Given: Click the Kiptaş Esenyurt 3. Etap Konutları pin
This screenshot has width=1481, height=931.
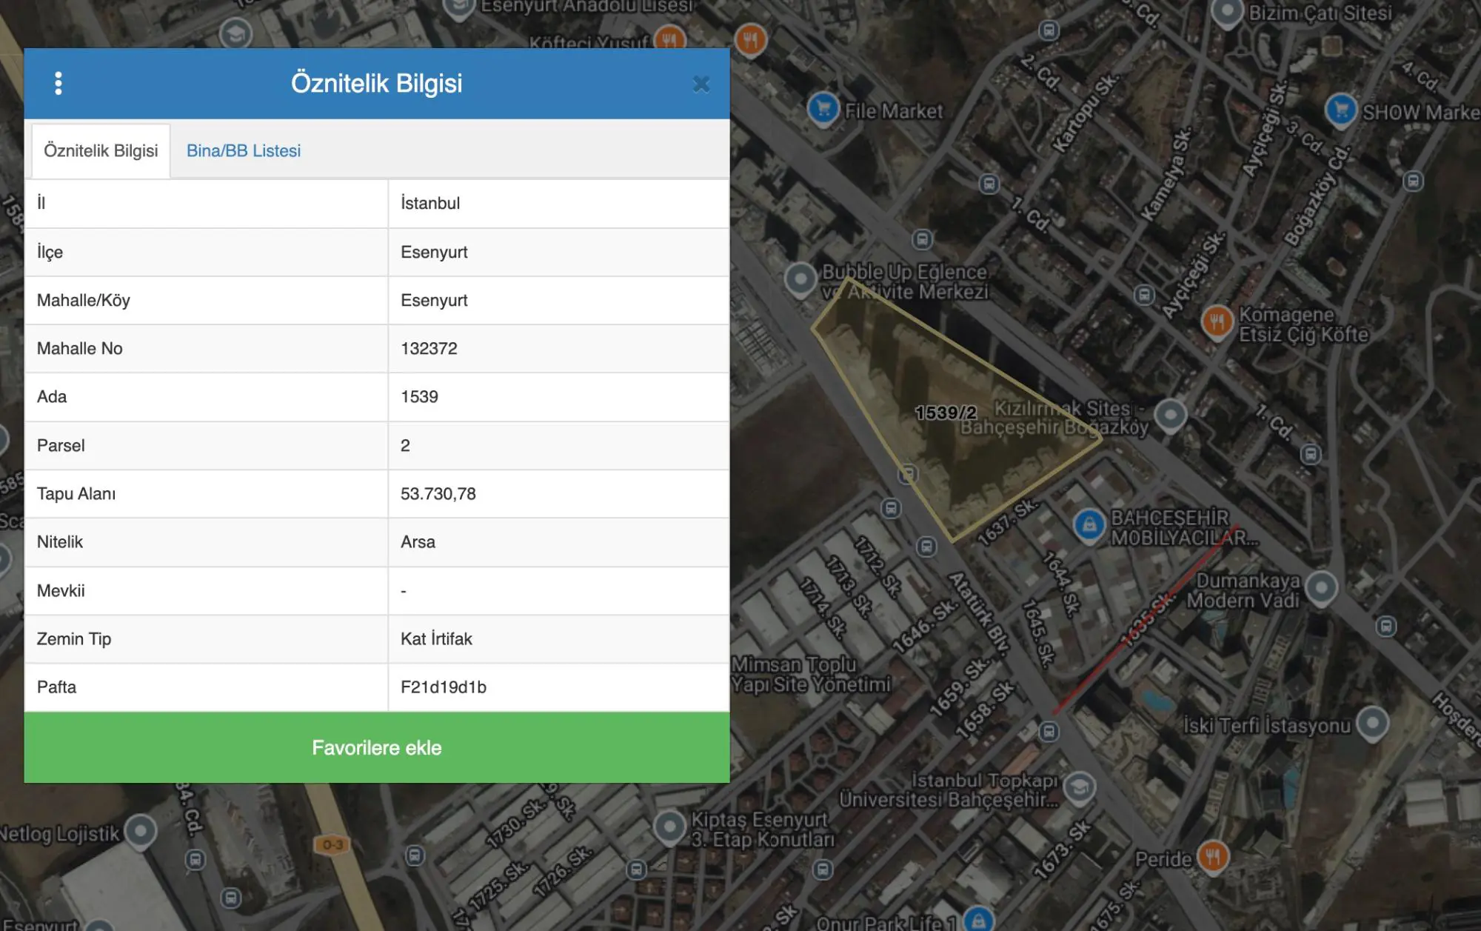Looking at the screenshot, I should (x=670, y=827).
